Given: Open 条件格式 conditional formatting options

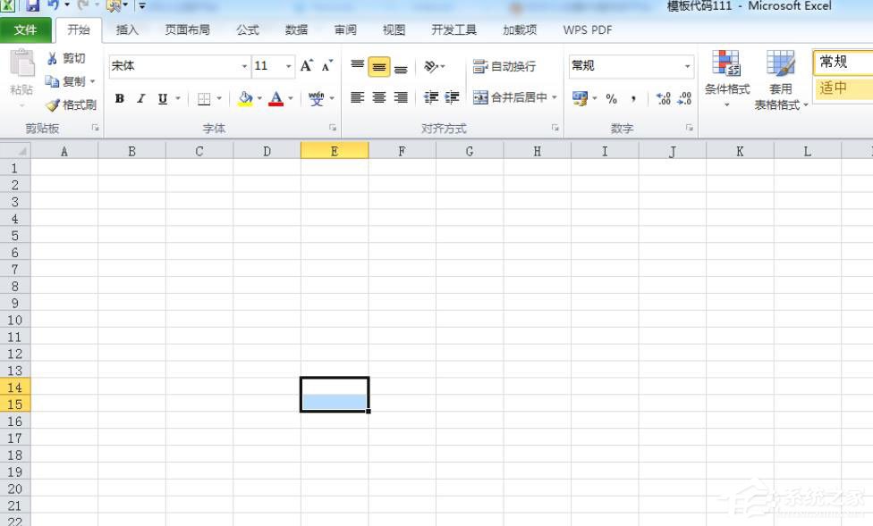Looking at the screenshot, I should point(727,79).
